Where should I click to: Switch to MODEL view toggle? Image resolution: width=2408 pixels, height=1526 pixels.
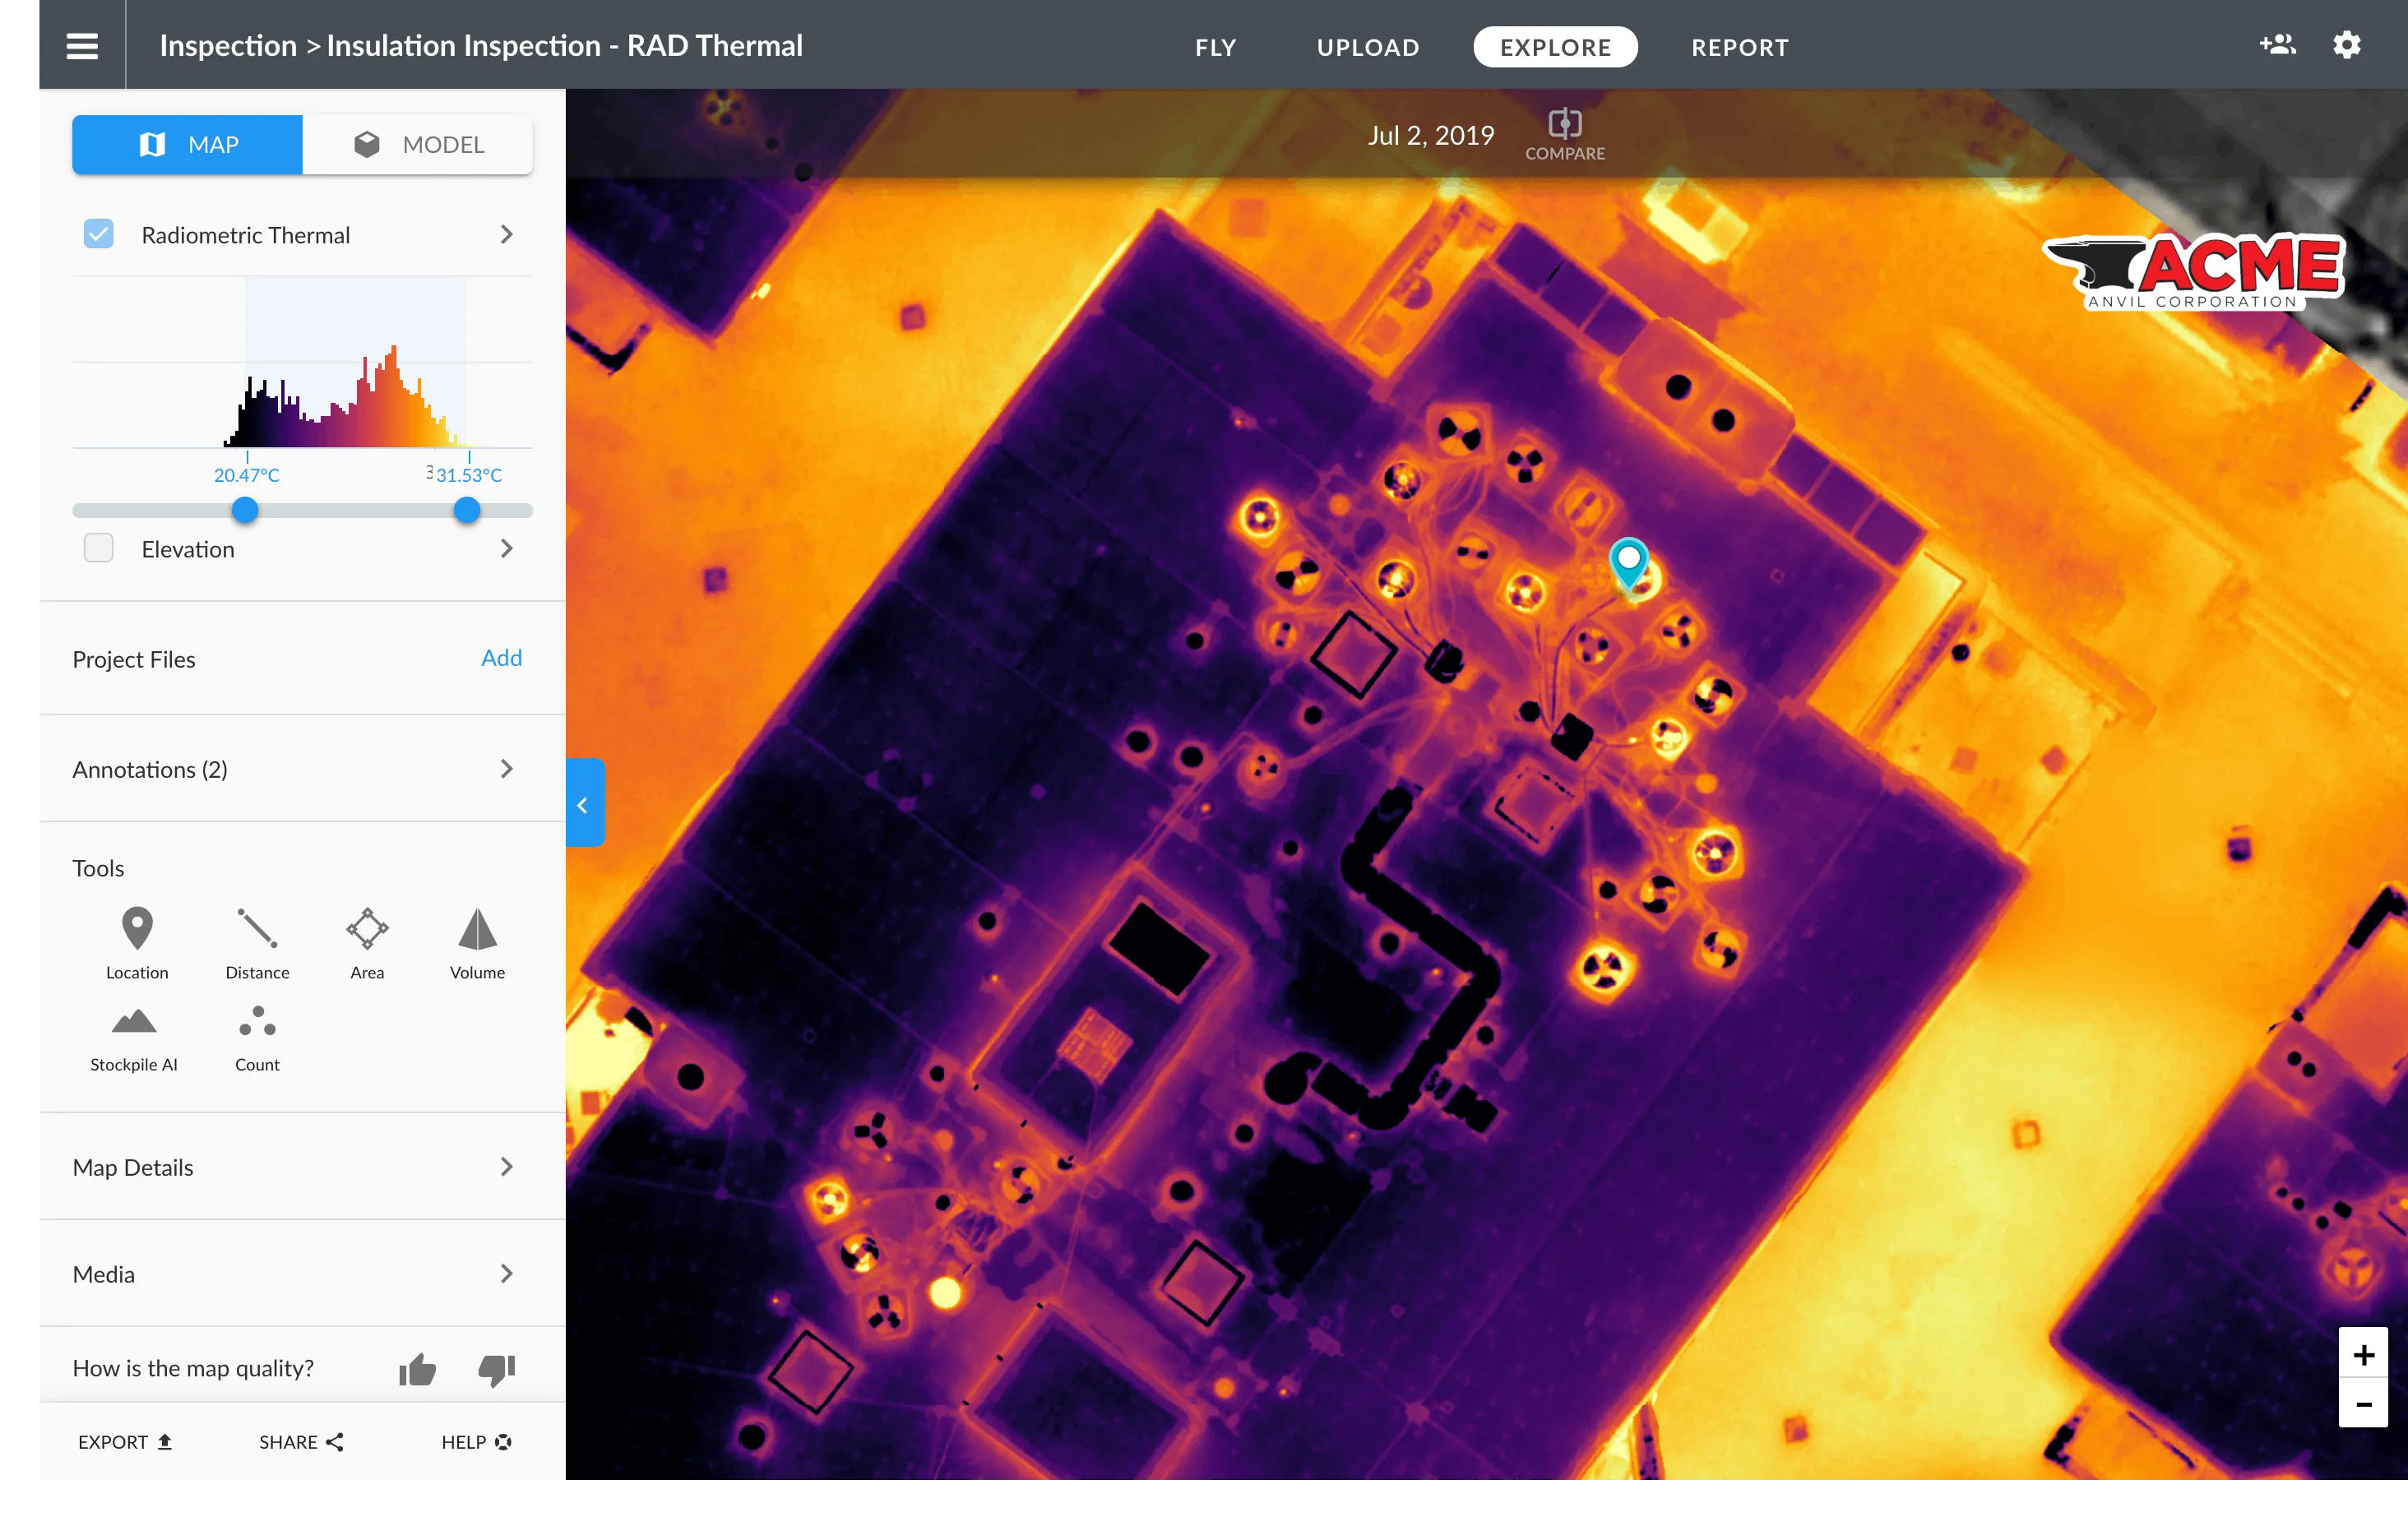pyautogui.click(x=418, y=144)
